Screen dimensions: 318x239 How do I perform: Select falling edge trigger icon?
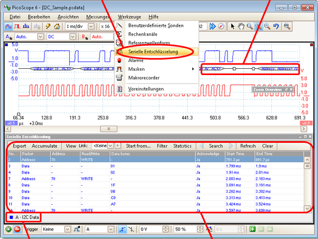[131, 229]
